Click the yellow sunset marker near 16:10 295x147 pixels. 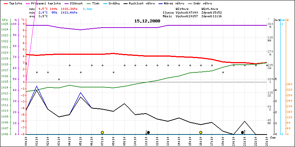(201, 132)
